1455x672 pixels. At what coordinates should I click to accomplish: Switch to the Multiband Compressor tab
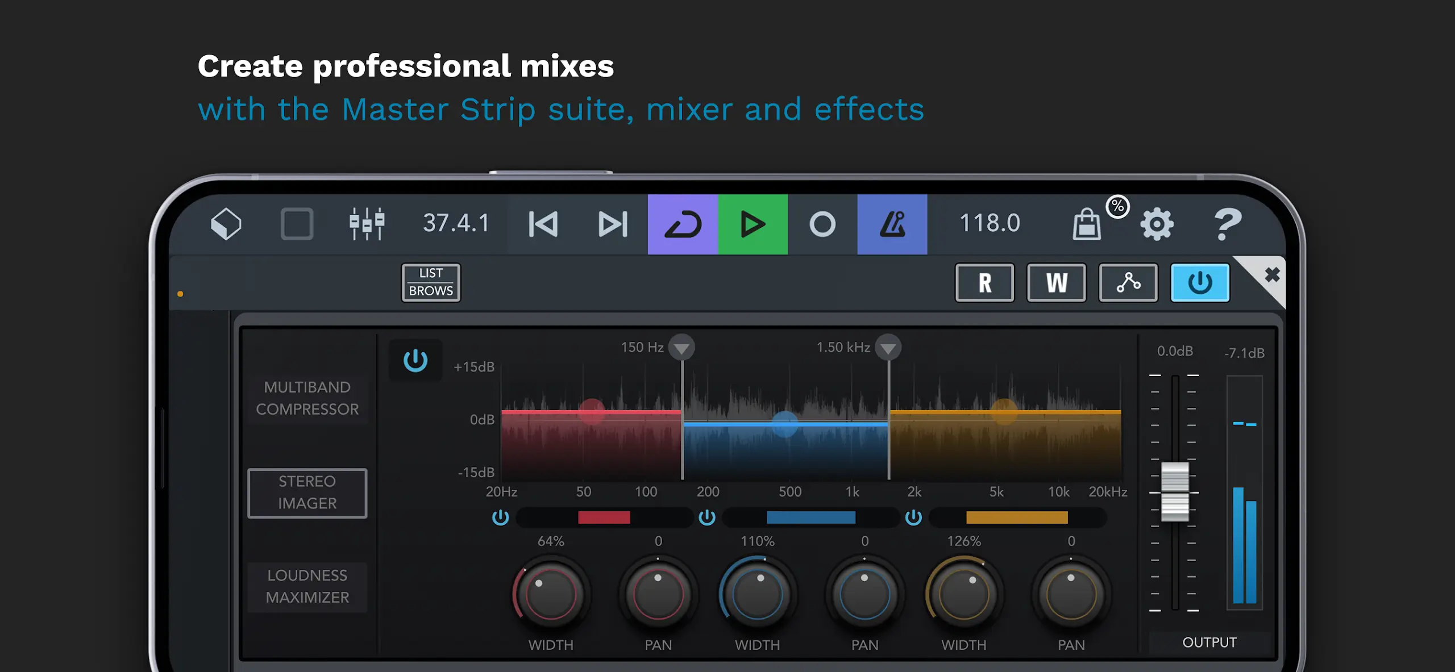pyautogui.click(x=308, y=398)
